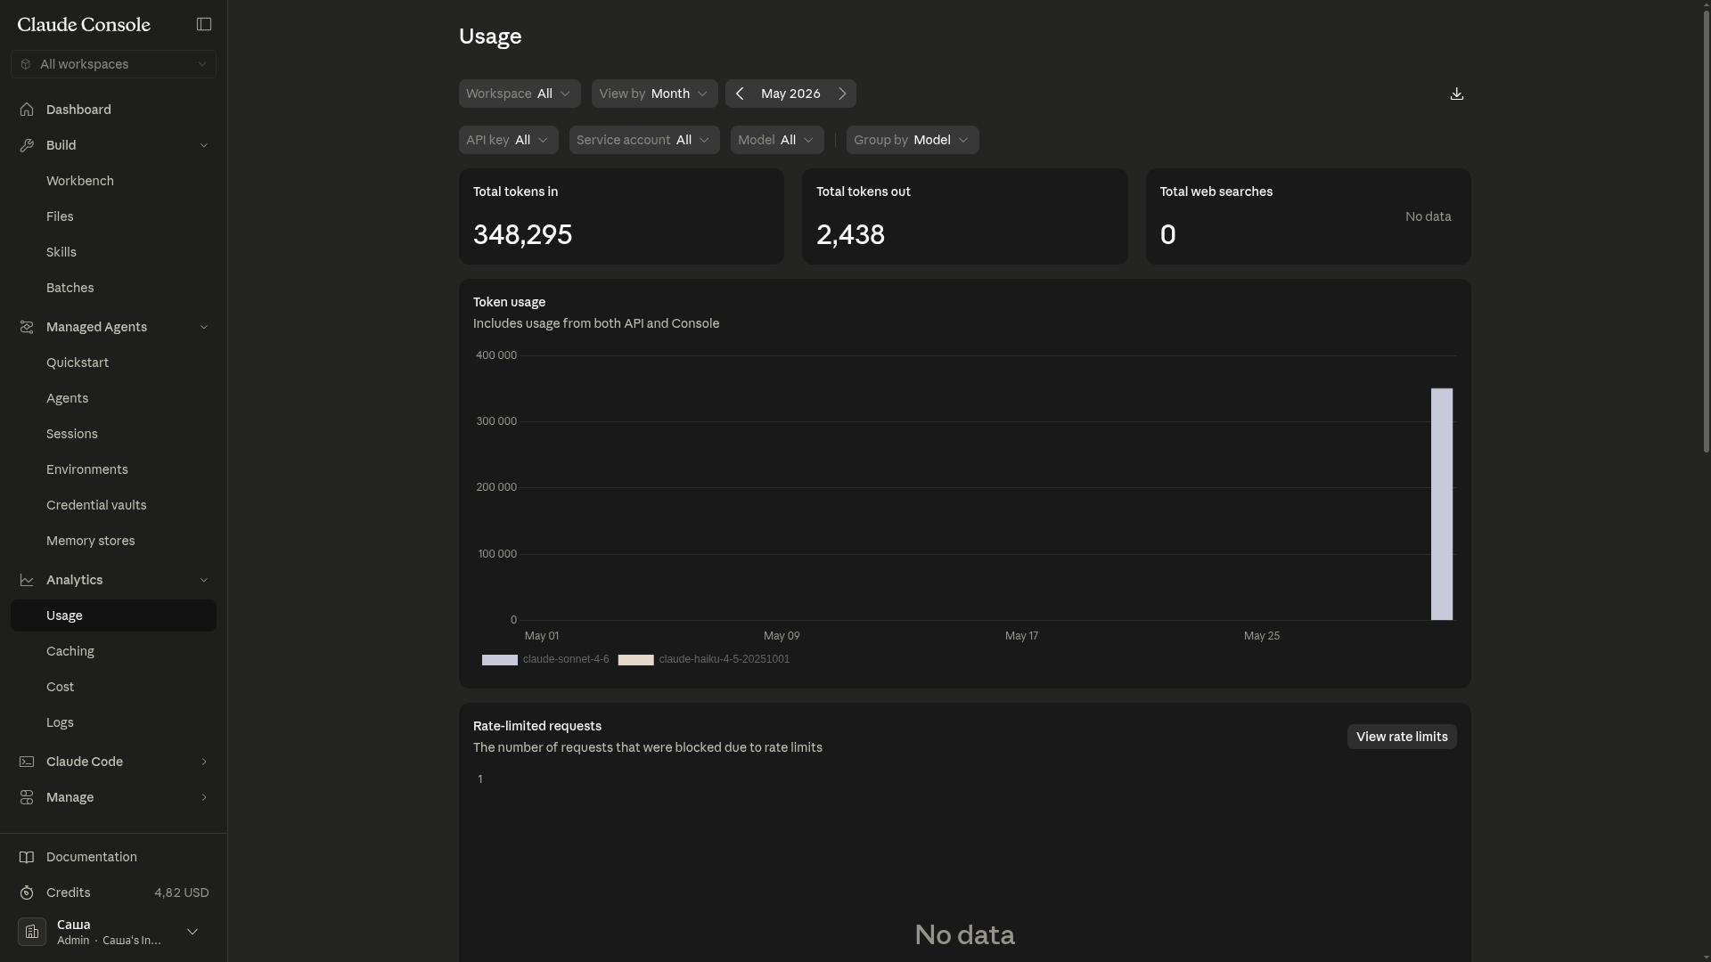
Task: Open the Service account filter dropdown
Action: click(644, 140)
